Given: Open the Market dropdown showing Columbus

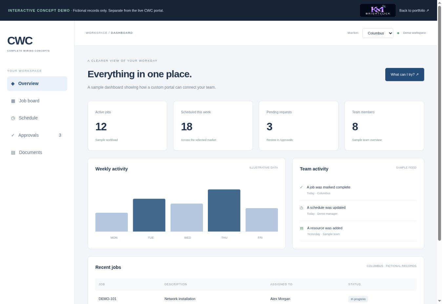Looking at the screenshot, I should (x=378, y=33).
